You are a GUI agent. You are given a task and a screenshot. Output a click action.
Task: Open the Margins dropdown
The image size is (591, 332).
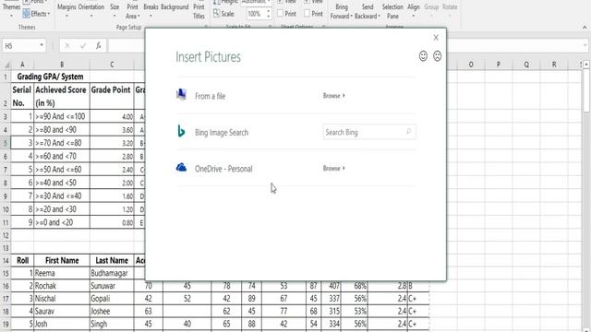pos(66,10)
